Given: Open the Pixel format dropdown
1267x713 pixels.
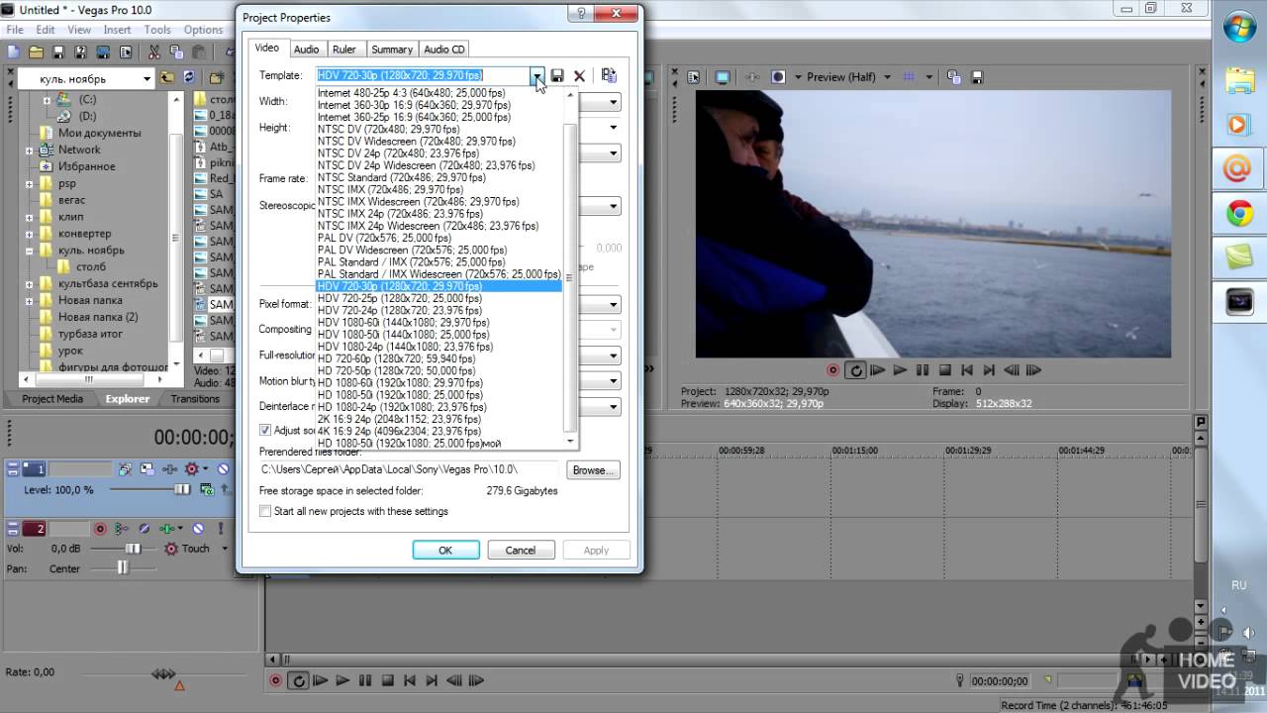Looking at the screenshot, I should click(x=614, y=305).
